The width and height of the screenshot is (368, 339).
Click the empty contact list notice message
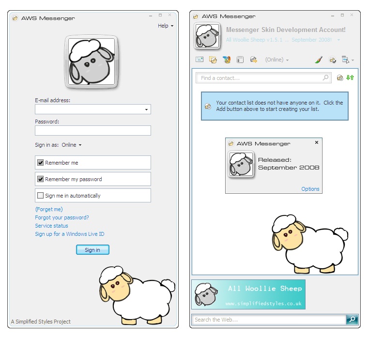[x=275, y=106]
